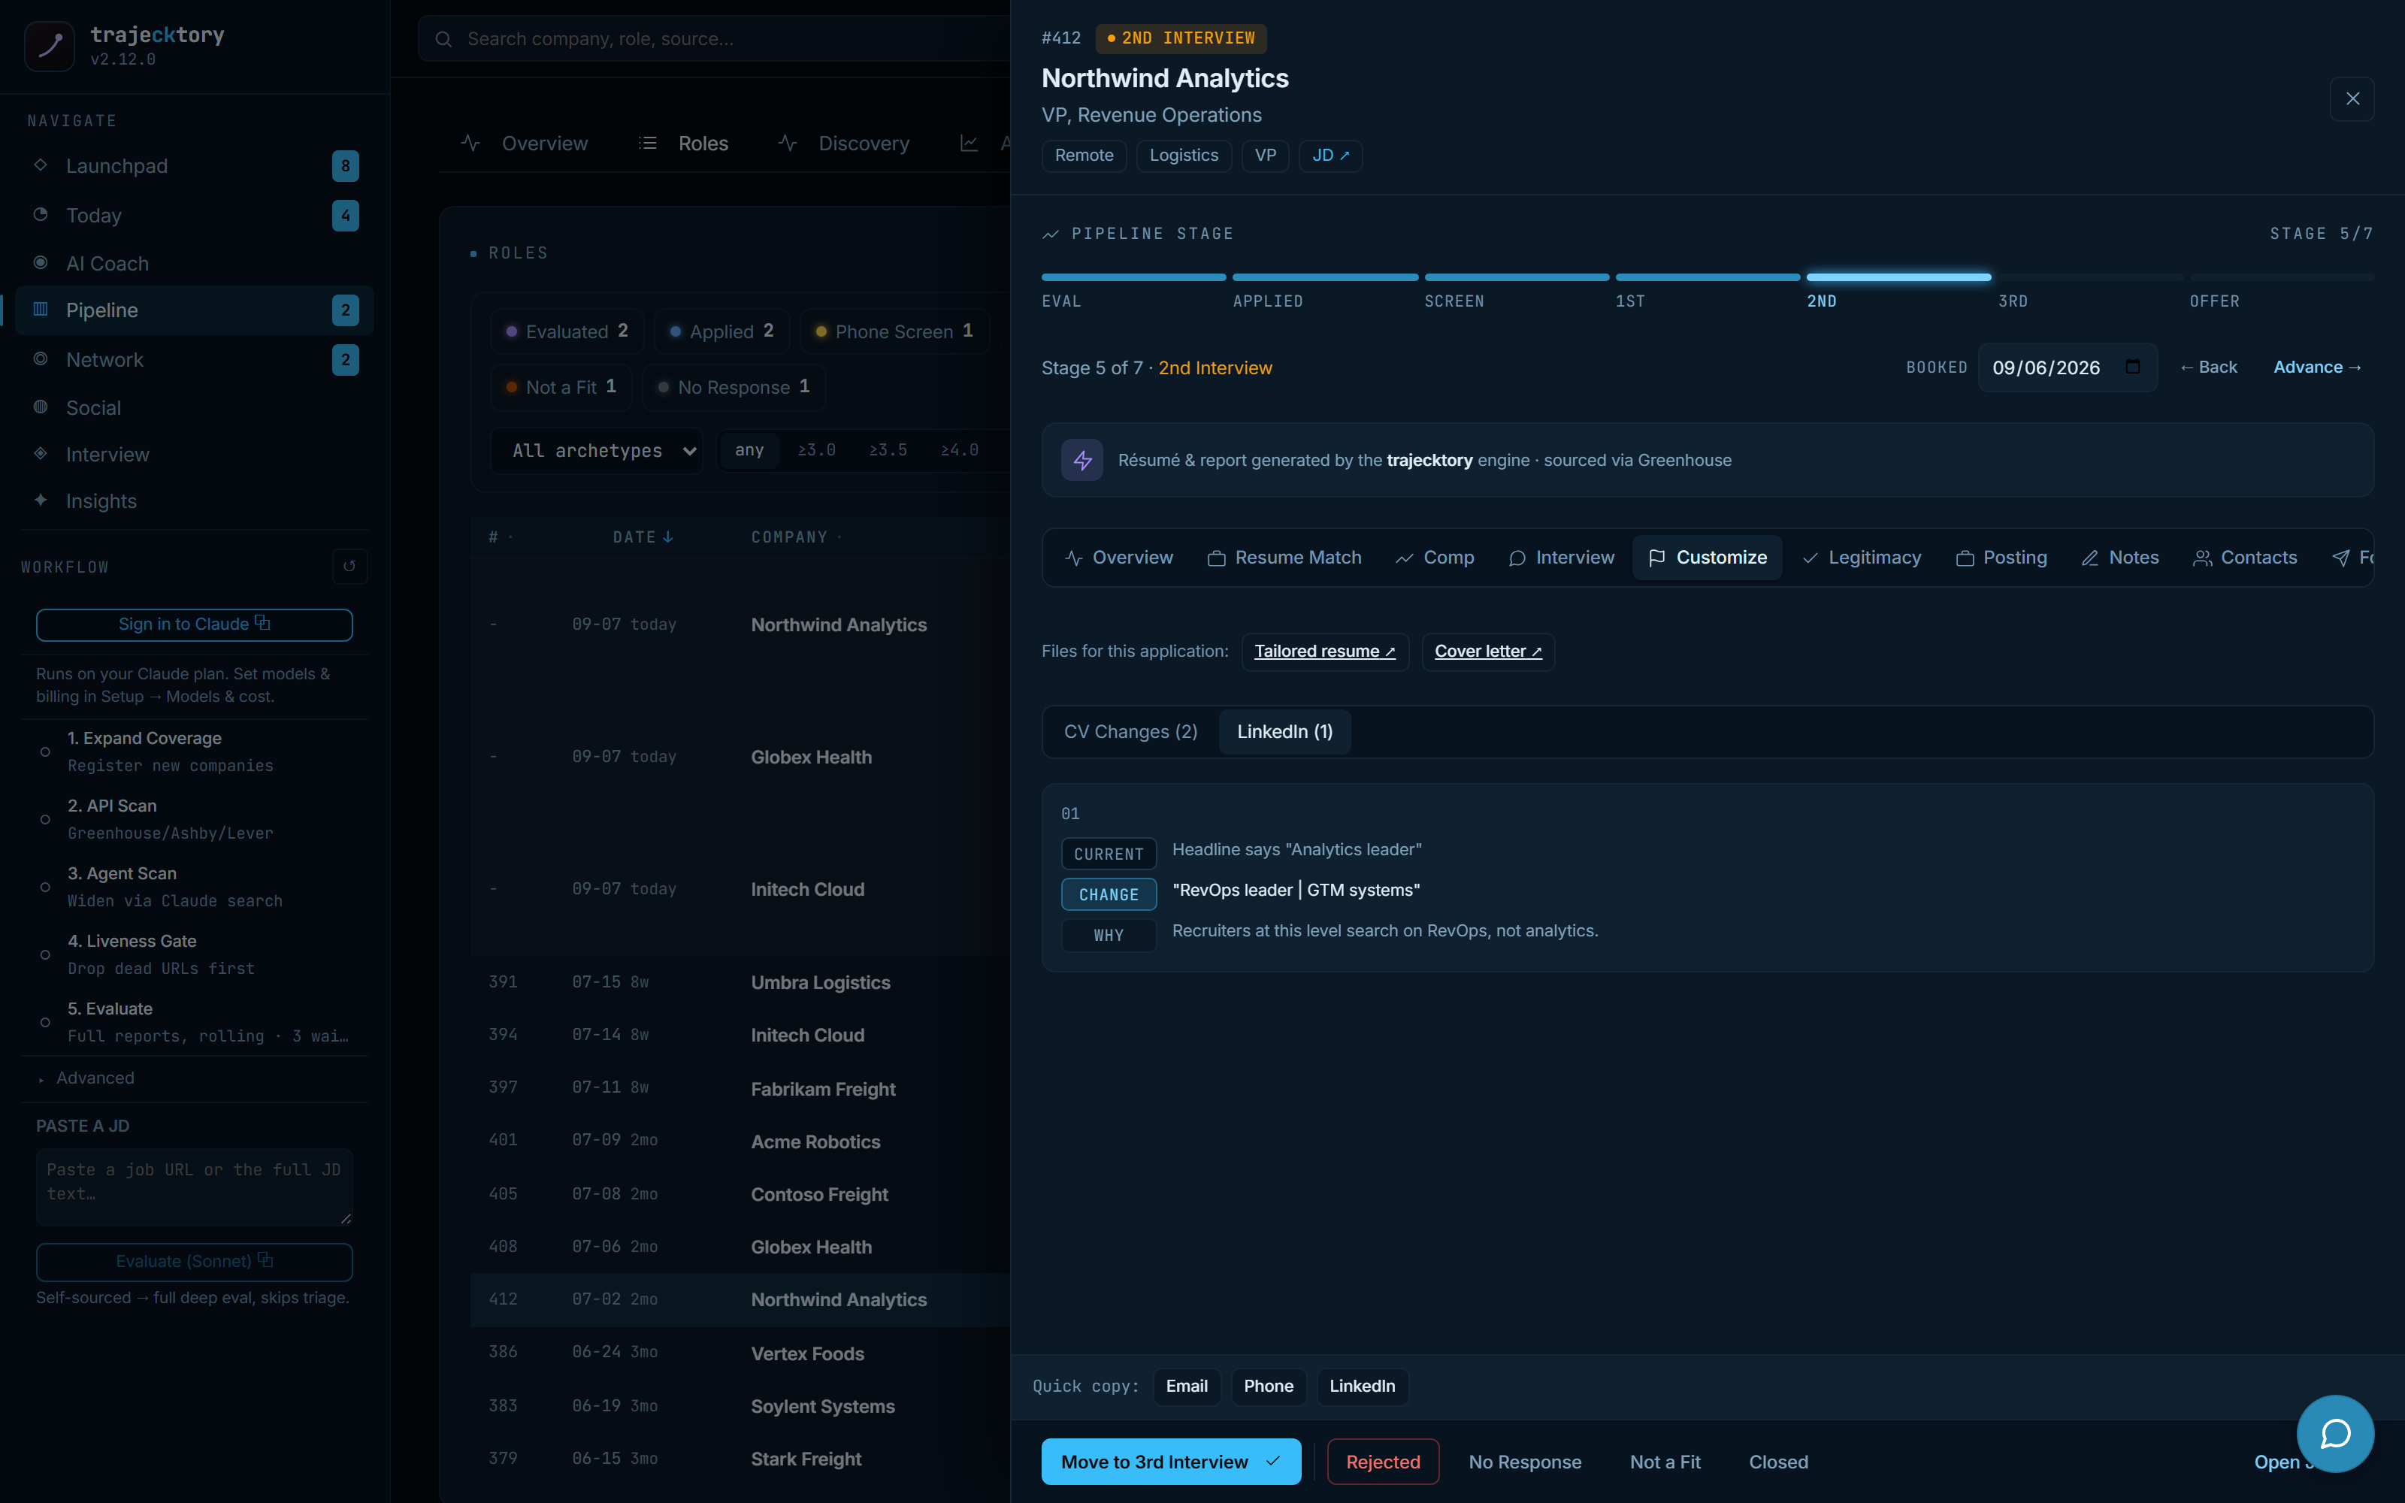Edit the booked date field 09/06/2026
2405x1503 pixels.
[2067, 367]
